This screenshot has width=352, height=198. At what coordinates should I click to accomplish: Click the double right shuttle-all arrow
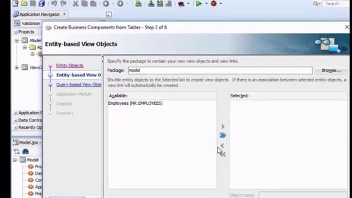coord(223,135)
